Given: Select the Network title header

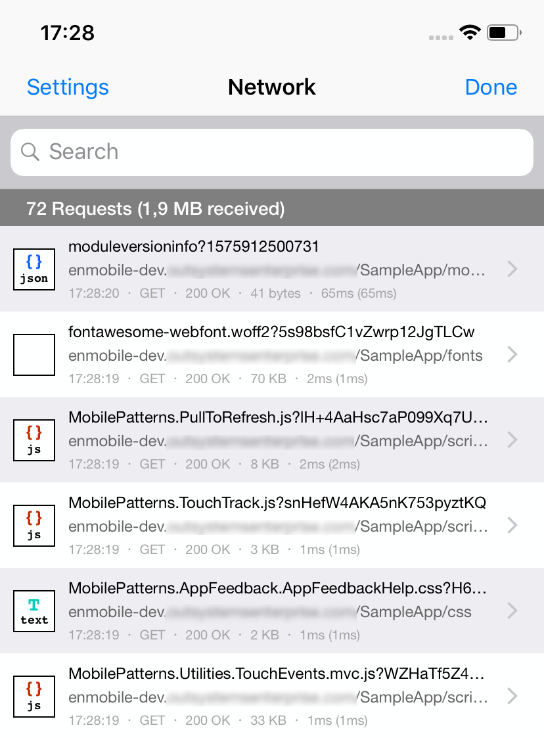Looking at the screenshot, I should (272, 87).
